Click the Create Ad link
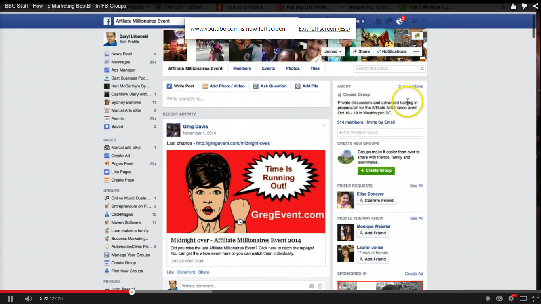This screenshot has height=304, width=541. pyautogui.click(x=414, y=274)
